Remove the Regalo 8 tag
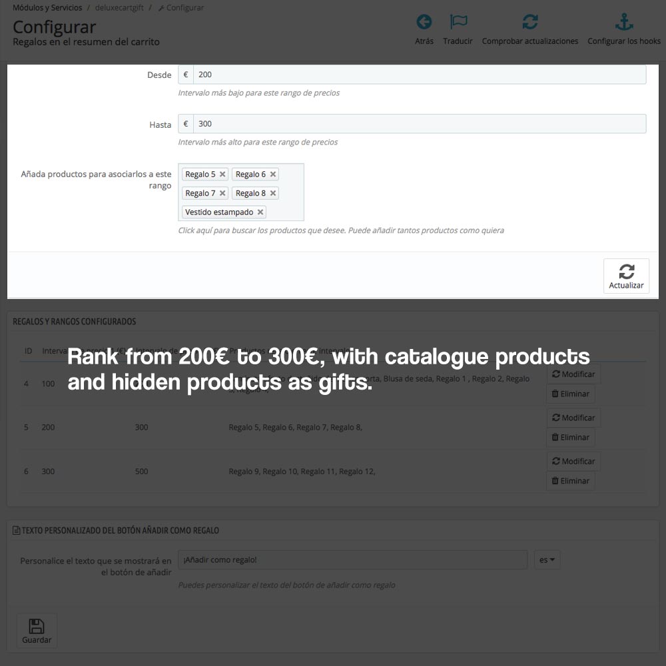The height and width of the screenshot is (666, 666). [x=272, y=193]
